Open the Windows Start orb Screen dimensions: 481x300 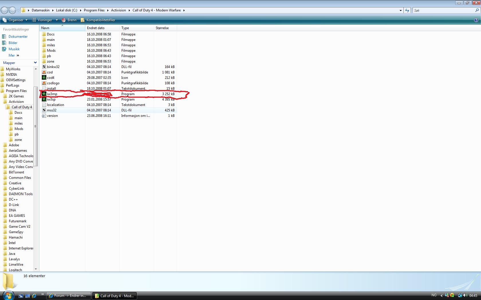8,295
